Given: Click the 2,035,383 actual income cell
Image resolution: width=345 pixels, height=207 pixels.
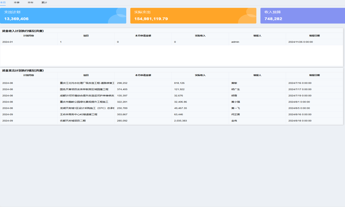Looking at the screenshot, I should (181, 121).
